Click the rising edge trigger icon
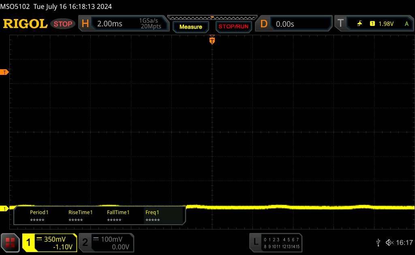The width and height of the screenshot is (415, 255). tap(359, 24)
